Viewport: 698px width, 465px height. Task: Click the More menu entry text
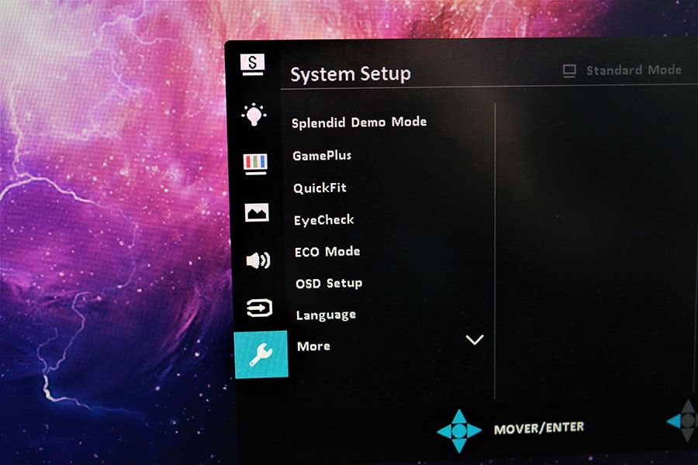tap(313, 346)
